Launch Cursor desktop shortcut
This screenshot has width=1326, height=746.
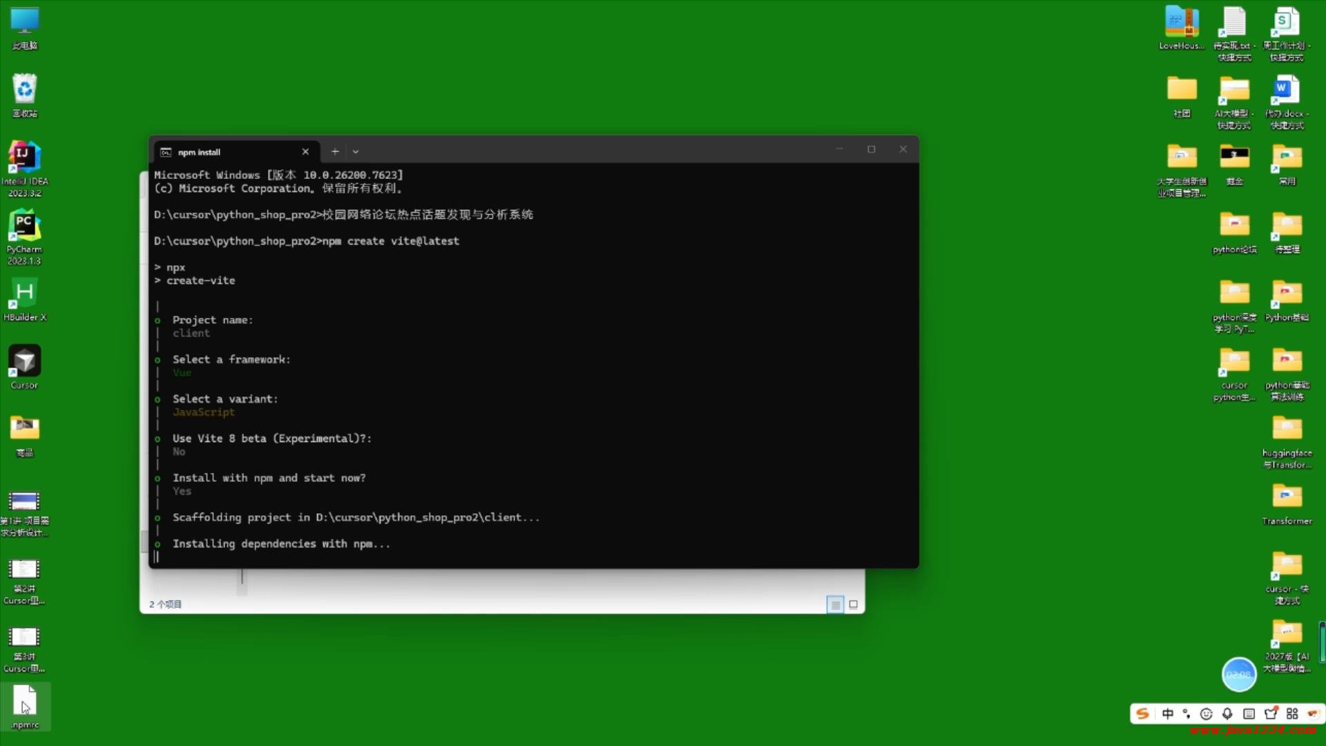(x=24, y=362)
